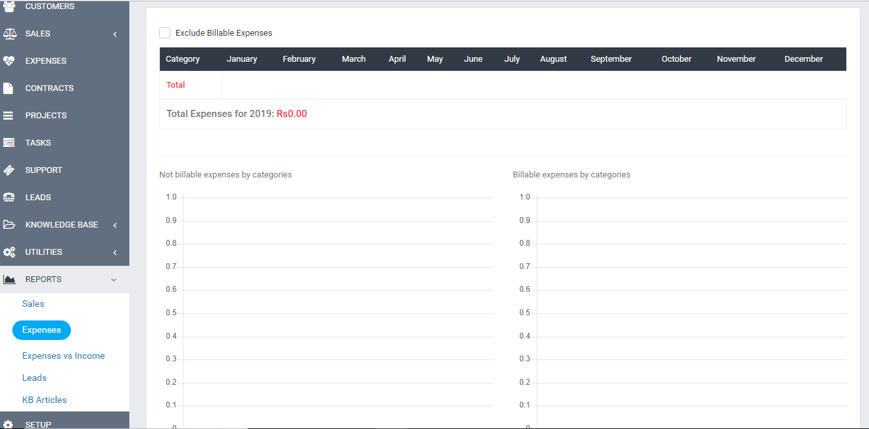Viewport: 869px width, 429px height.
Task: Click the December column header
Action: point(804,59)
